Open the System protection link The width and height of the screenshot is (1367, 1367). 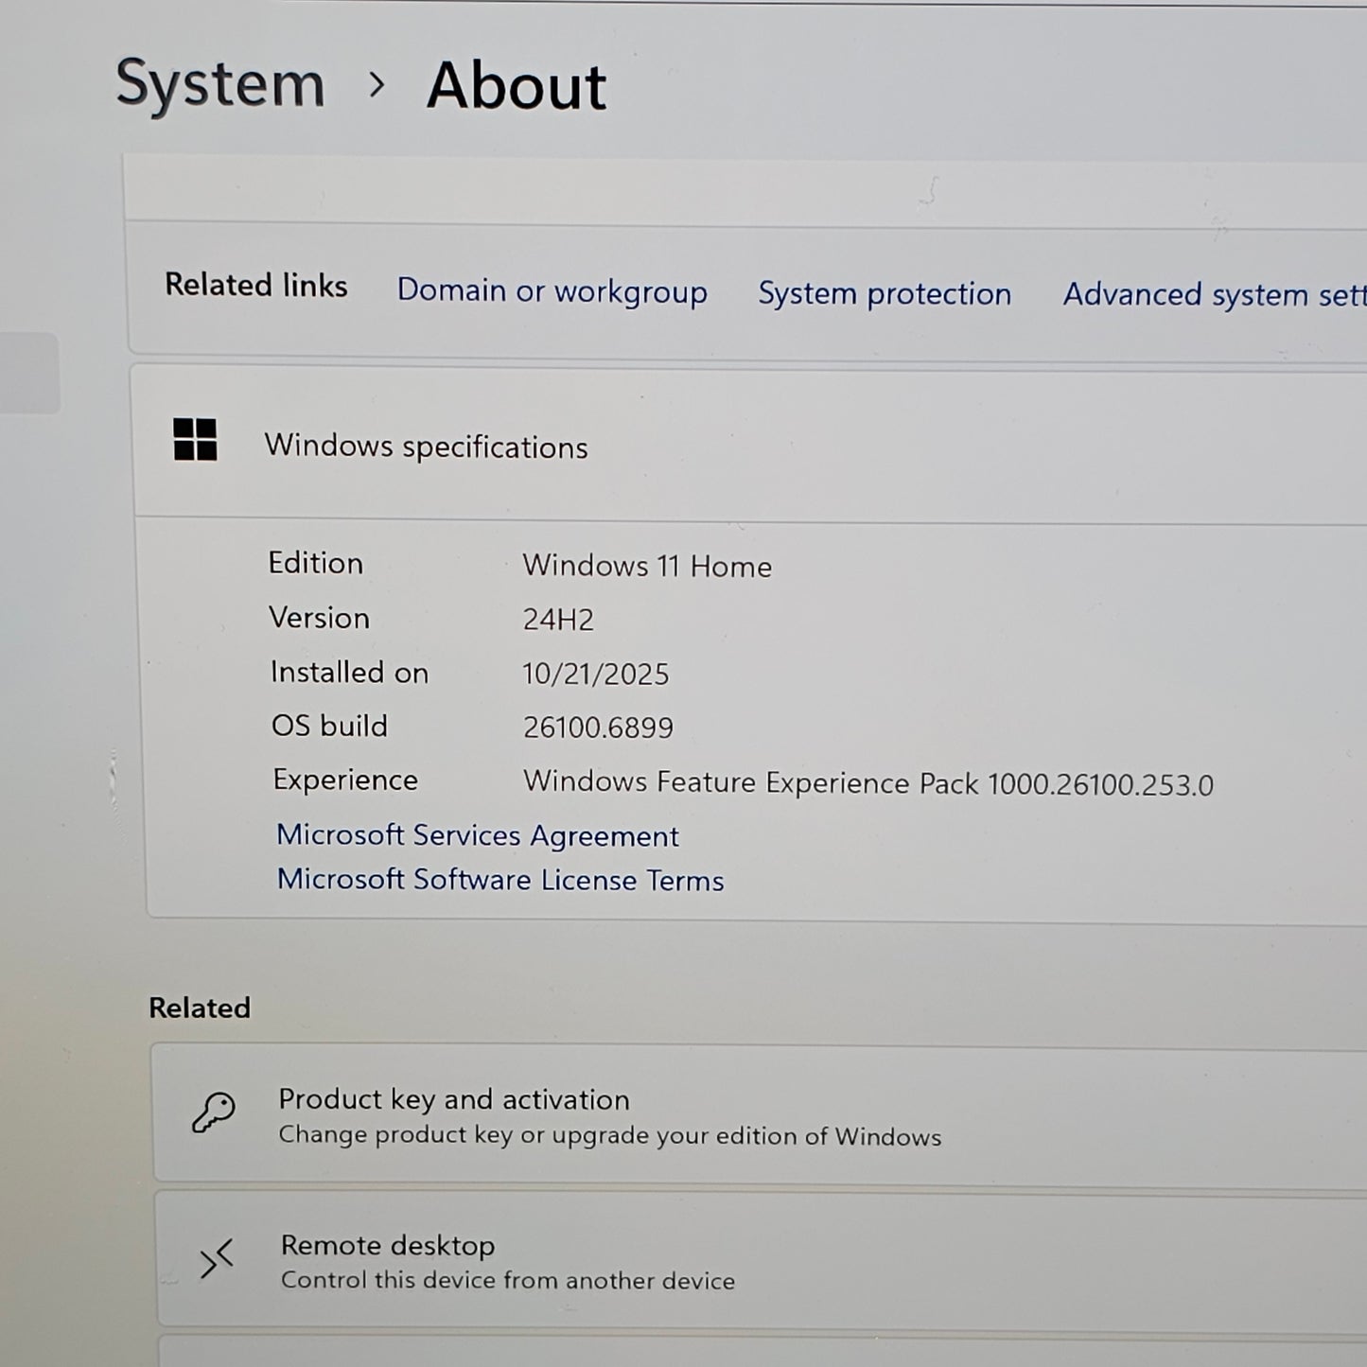[884, 293]
